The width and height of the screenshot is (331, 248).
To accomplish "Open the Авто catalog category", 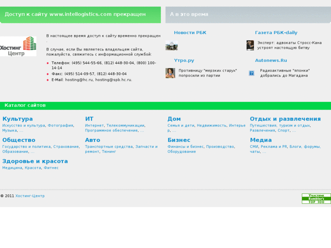I will coord(92,140).
